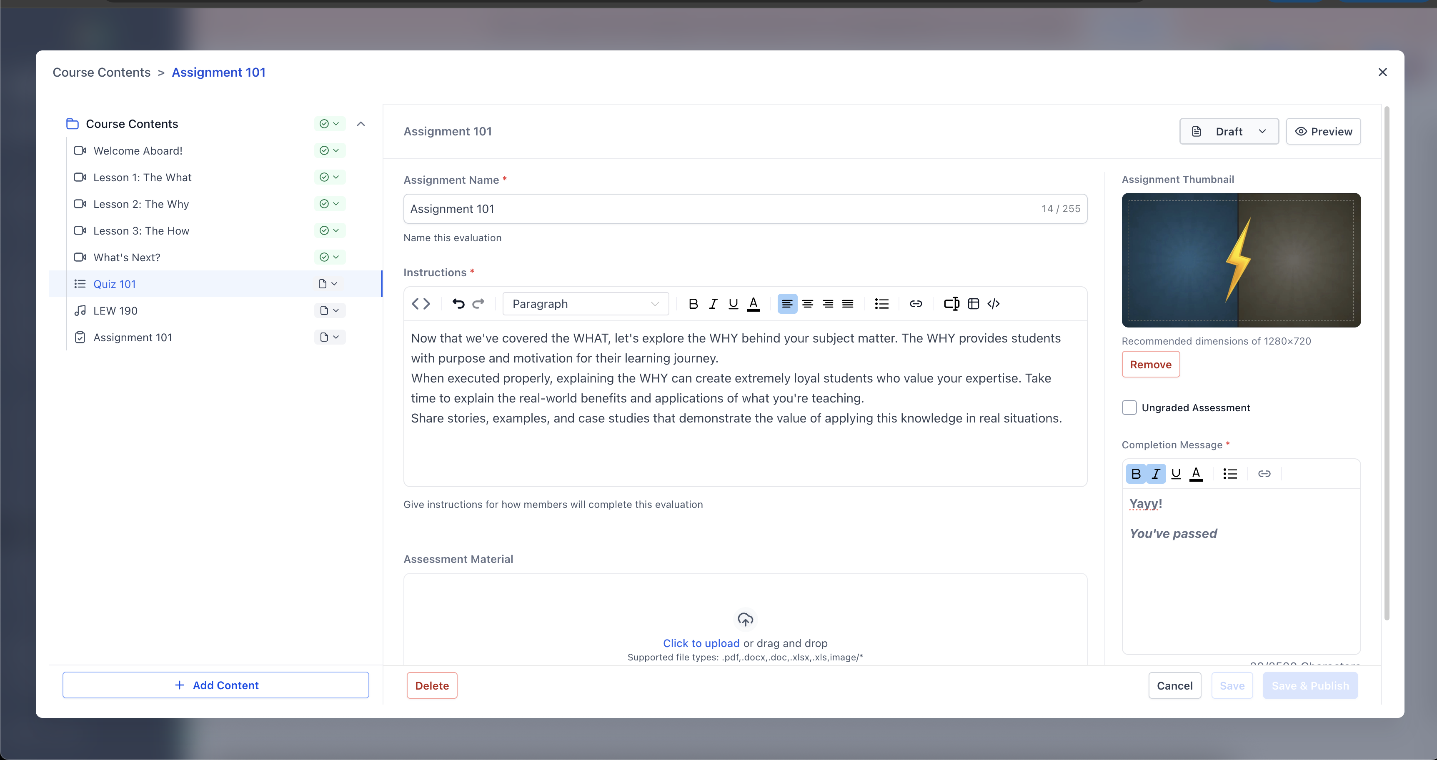This screenshot has height=760, width=1437.
Task: Click the undo icon in Instructions toolbar
Action: point(458,303)
